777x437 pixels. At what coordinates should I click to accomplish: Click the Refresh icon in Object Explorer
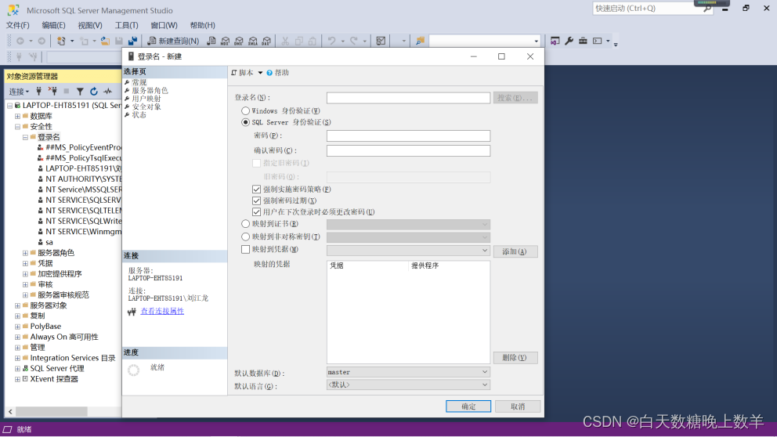click(94, 91)
